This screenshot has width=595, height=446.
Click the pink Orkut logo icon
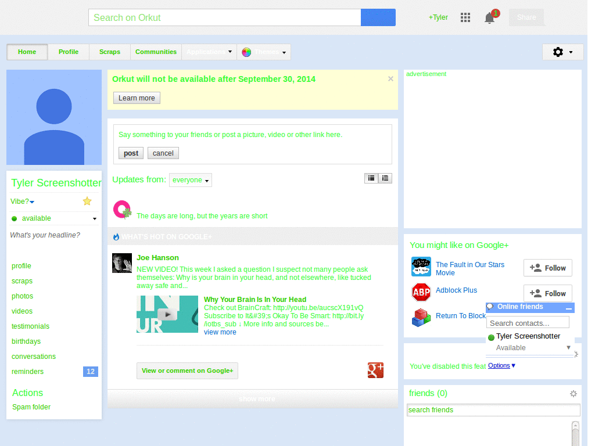[x=122, y=210]
